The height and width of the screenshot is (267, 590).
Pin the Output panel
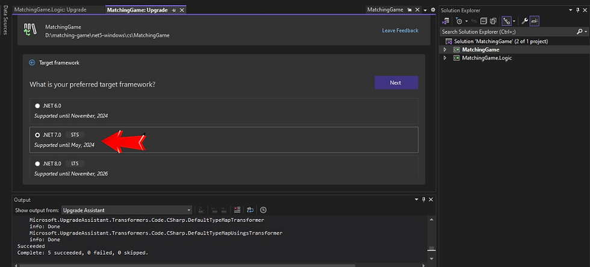[x=424, y=199]
